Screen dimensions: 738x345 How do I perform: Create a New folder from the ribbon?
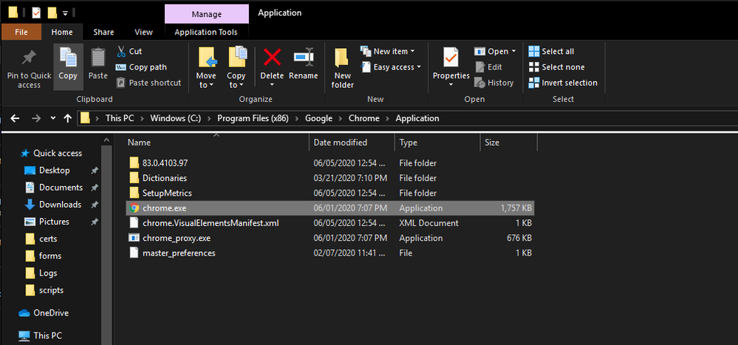(x=342, y=68)
